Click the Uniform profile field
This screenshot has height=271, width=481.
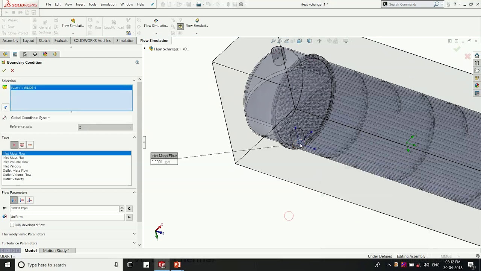click(x=67, y=217)
